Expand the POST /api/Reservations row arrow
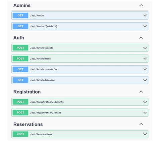Image resolution: width=159 pixels, height=141 pixels. [x=145, y=134]
